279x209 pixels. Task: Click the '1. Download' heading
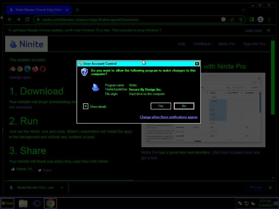(36, 91)
